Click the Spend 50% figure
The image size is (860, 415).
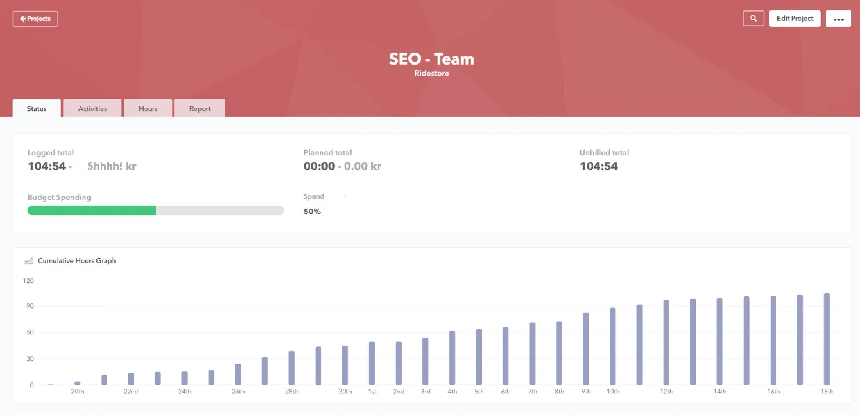(312, 211)
